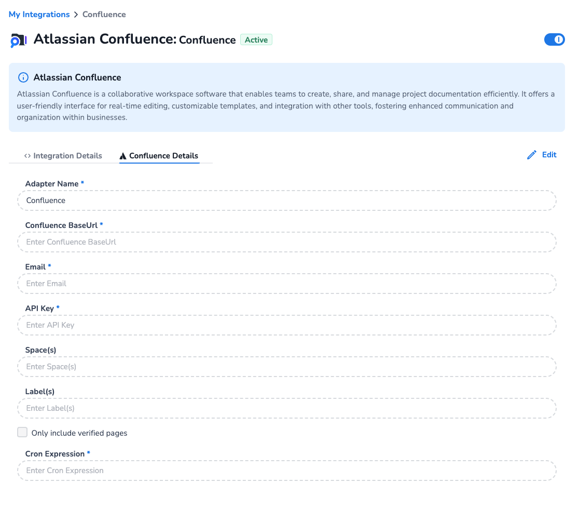Click the Atlassian Confluence banner heading
This screenshot has width=579, height=510.
77,77
